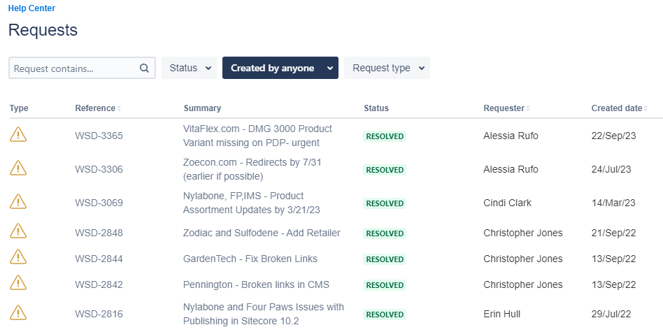
Task: Click created date 14/Mar/23
Action: (613, 203)
